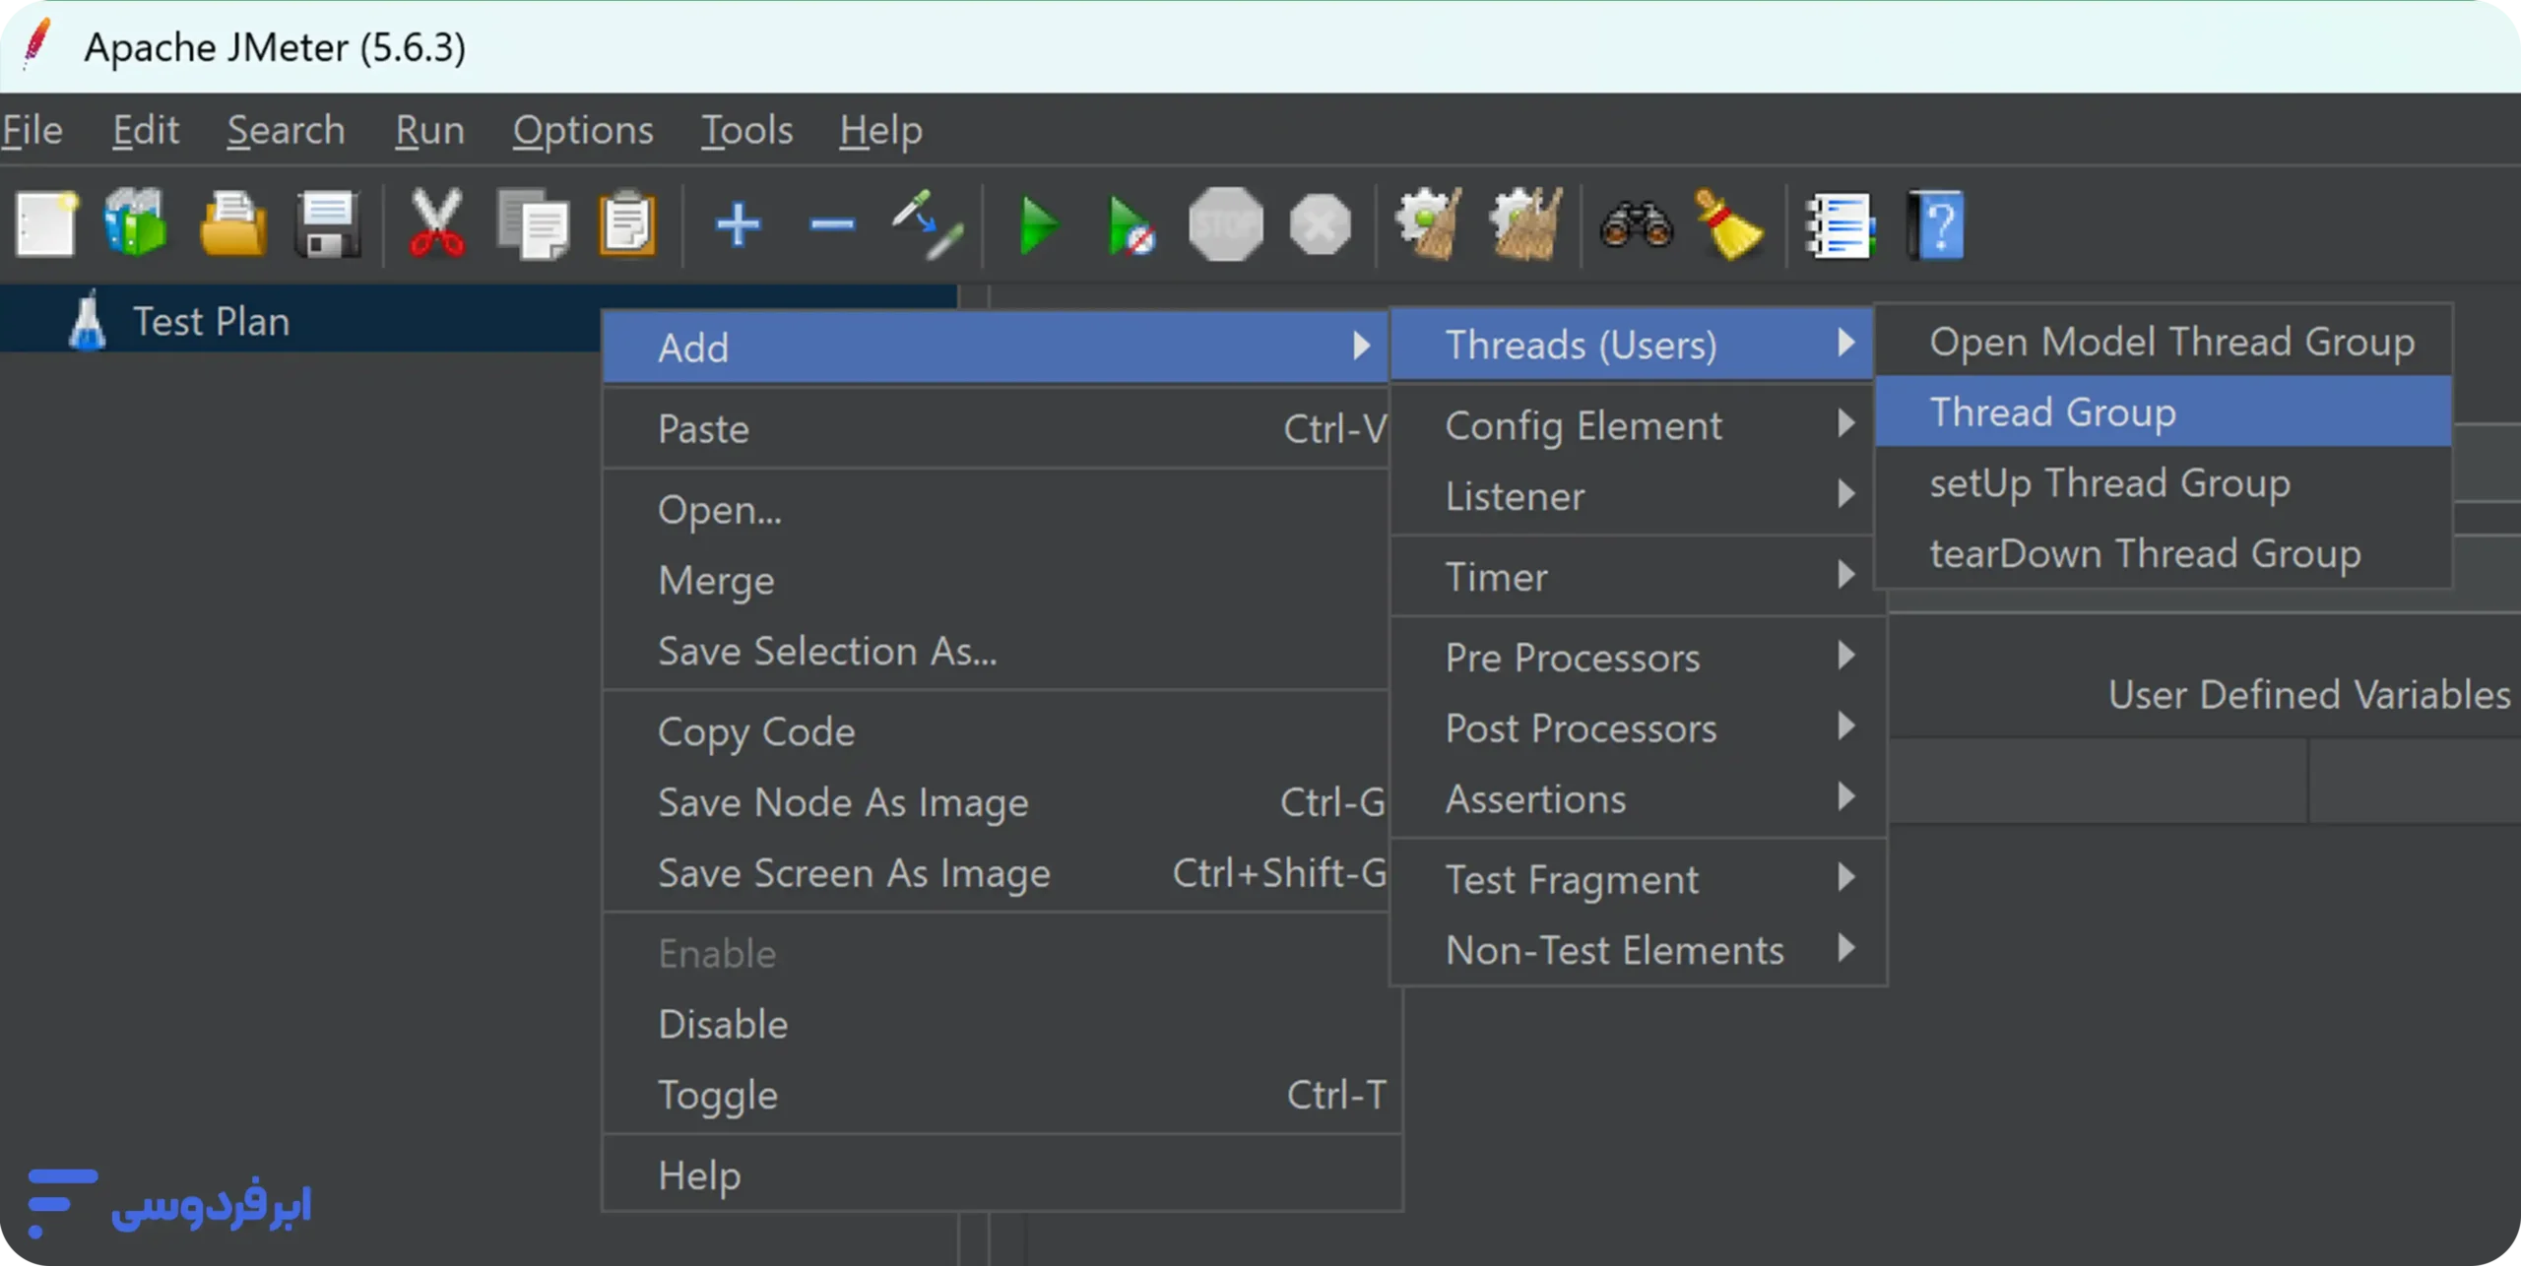
Task: Click the New test plan toolbar icon
Action: click(45, 224)
